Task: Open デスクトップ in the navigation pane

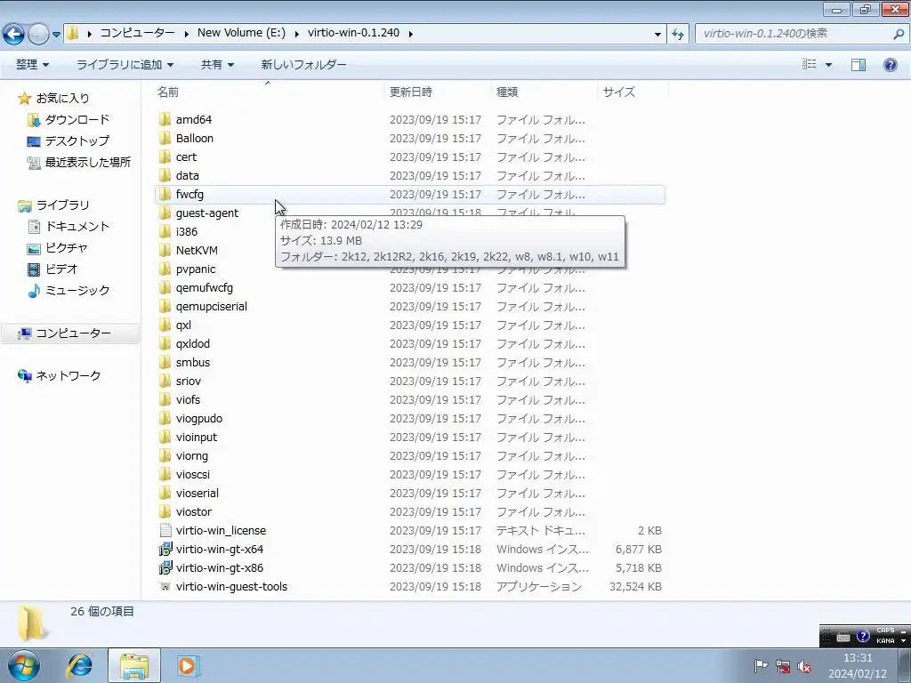Action: 77,141
